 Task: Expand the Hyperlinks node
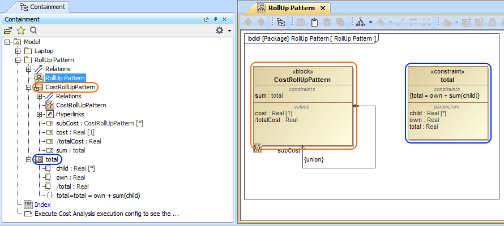39,114
